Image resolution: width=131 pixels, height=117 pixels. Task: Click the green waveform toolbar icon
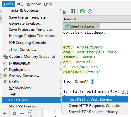82,11
